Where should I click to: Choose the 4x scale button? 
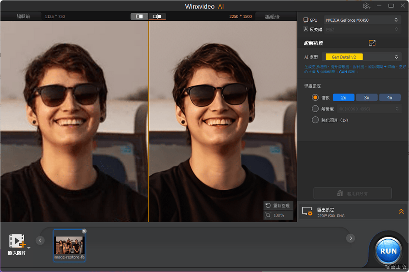point(389,98)
